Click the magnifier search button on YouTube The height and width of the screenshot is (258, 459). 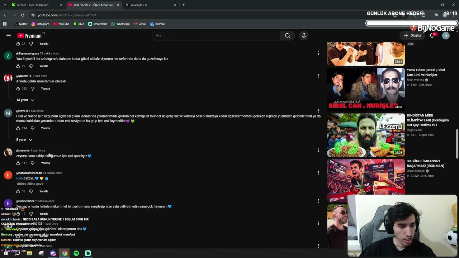[x=287, y=35]
